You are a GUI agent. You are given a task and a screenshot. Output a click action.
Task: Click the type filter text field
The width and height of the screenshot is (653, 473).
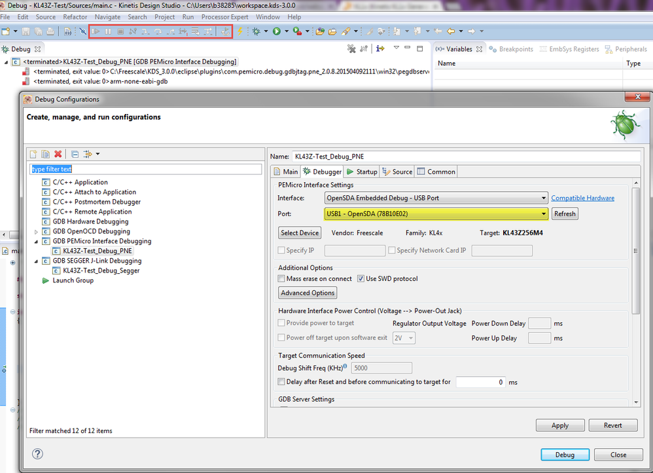[146, 169]
